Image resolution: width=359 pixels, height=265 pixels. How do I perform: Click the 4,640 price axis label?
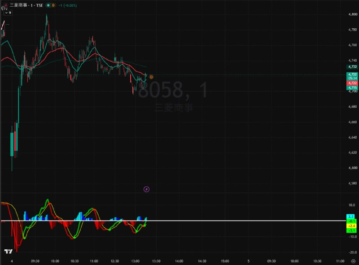coord(353,137)
